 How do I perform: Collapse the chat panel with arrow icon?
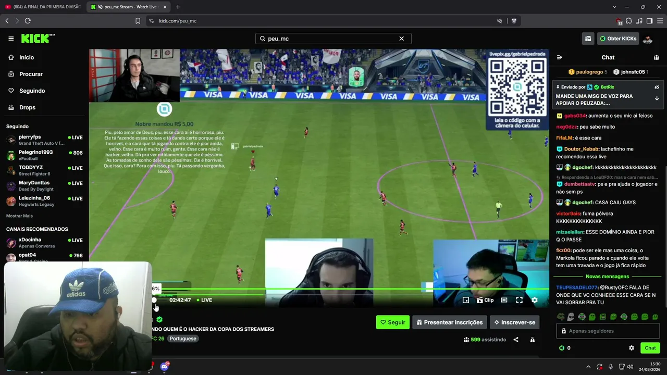coord(559,57)
